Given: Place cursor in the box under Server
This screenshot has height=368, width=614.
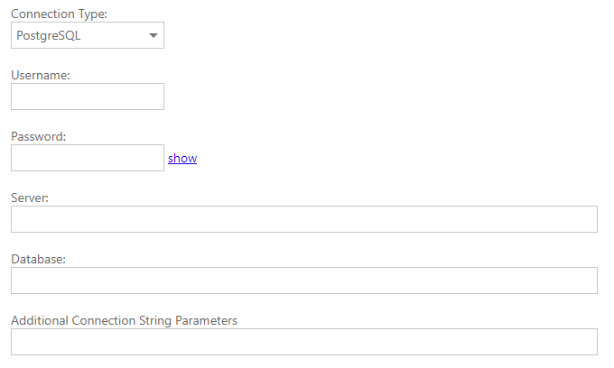Looking at the screenshot, I should [x=303, y=219].
